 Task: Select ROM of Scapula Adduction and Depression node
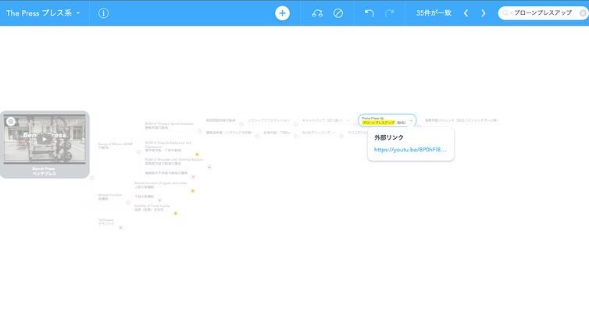click(x=168, y=146)
